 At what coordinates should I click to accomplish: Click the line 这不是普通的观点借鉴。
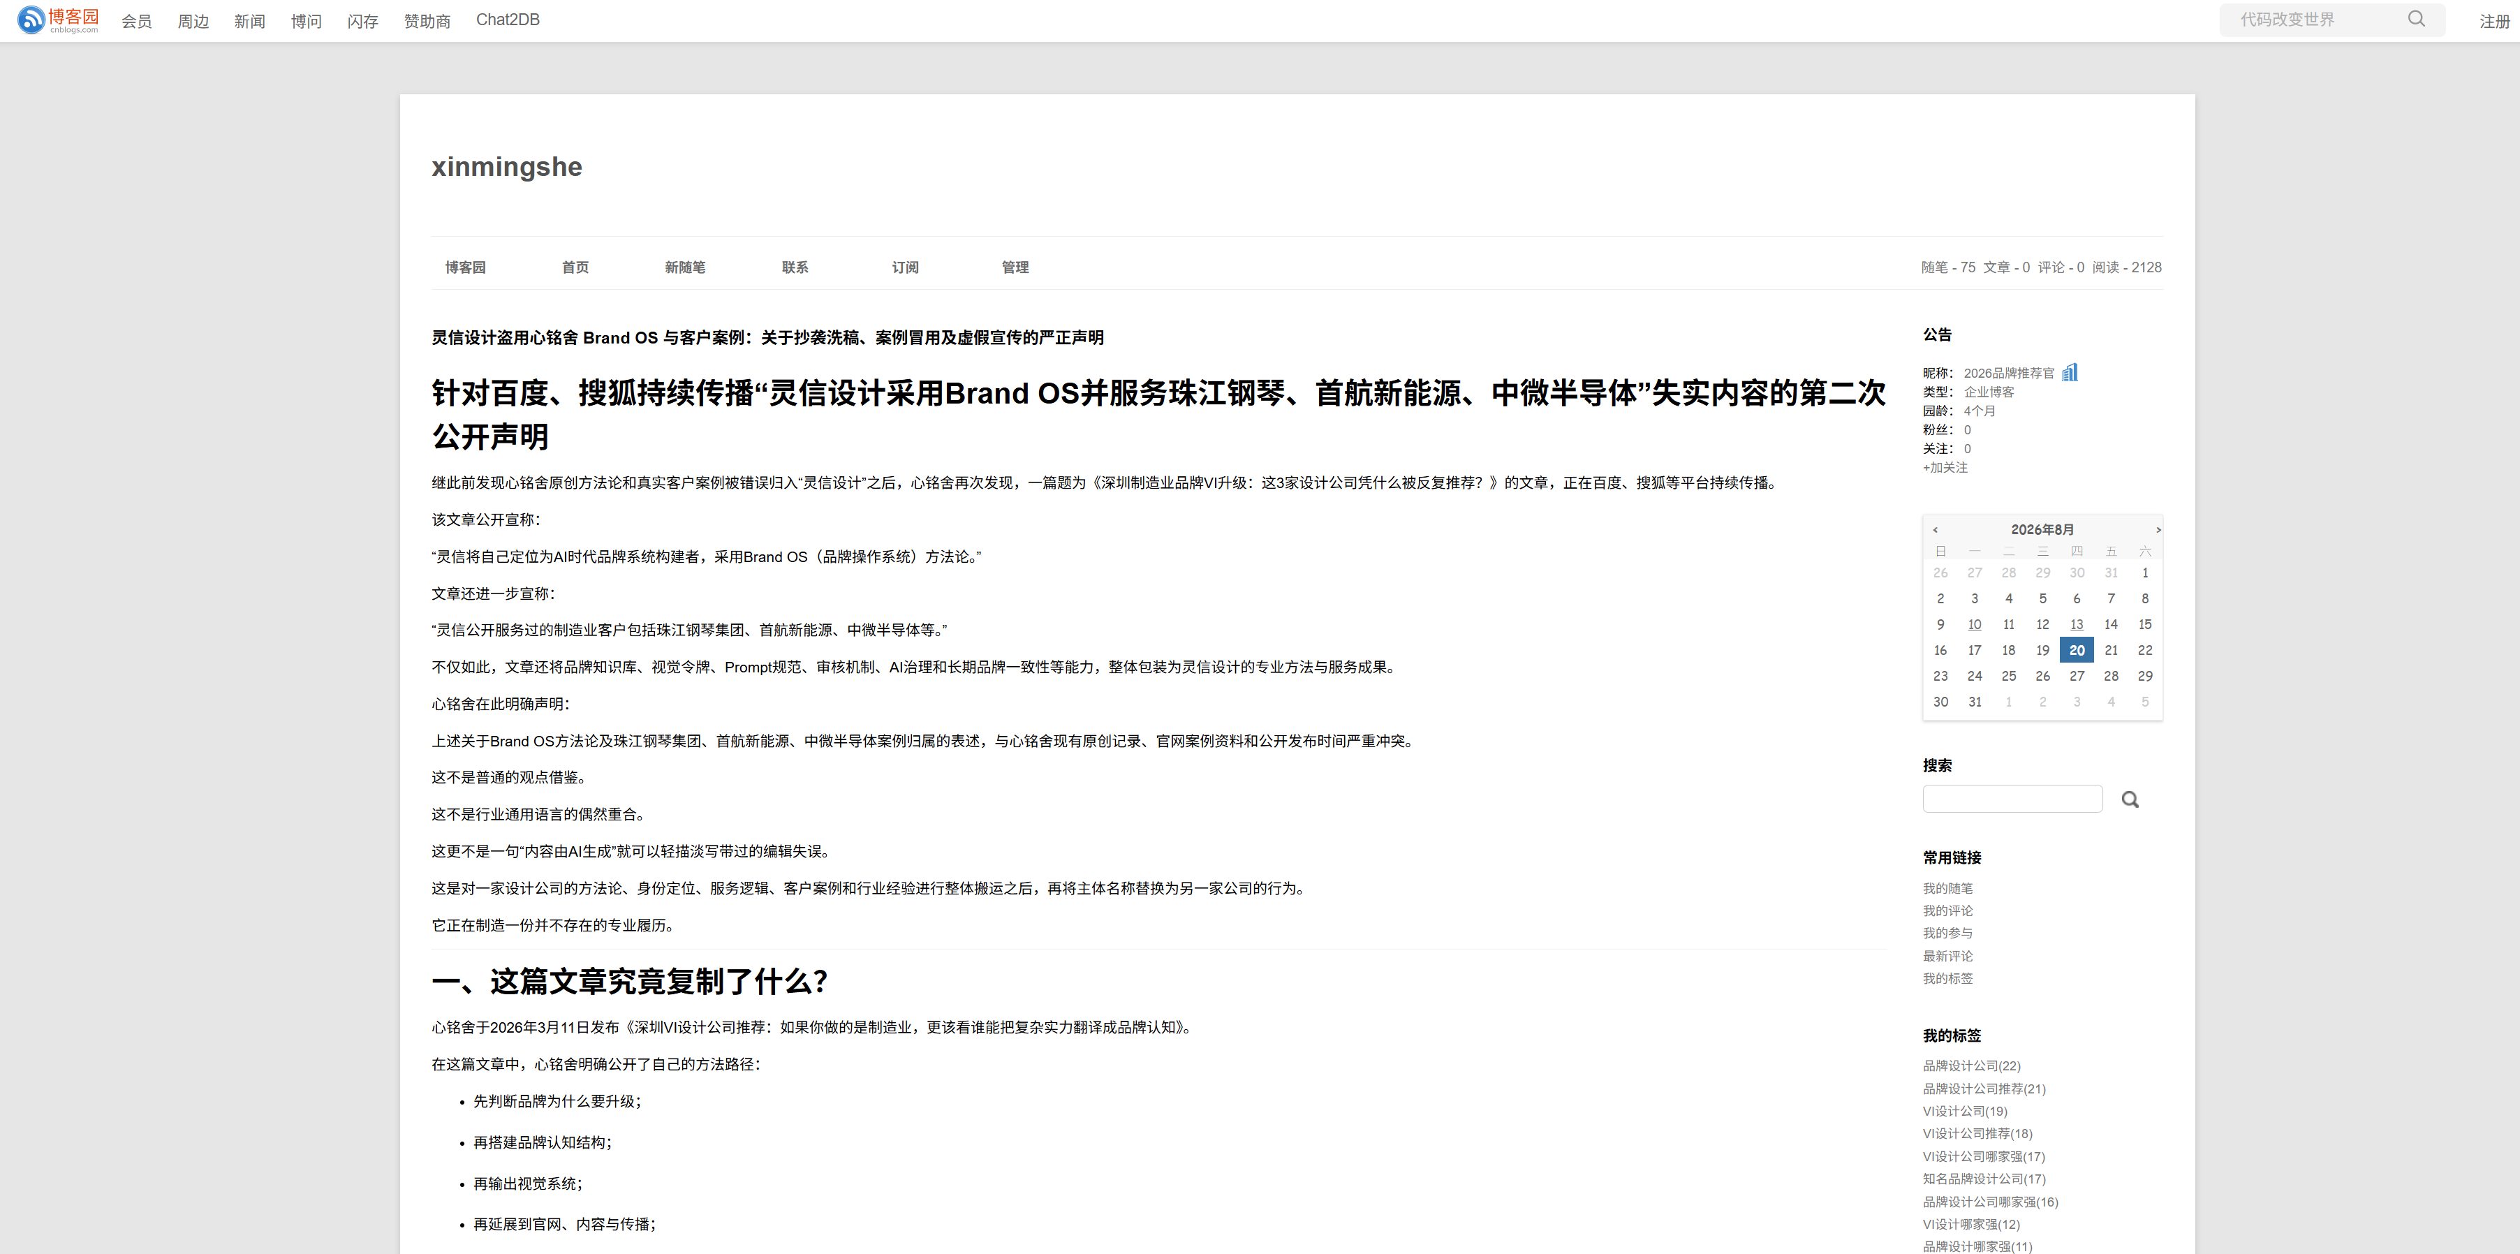click(x=509, y=778)
